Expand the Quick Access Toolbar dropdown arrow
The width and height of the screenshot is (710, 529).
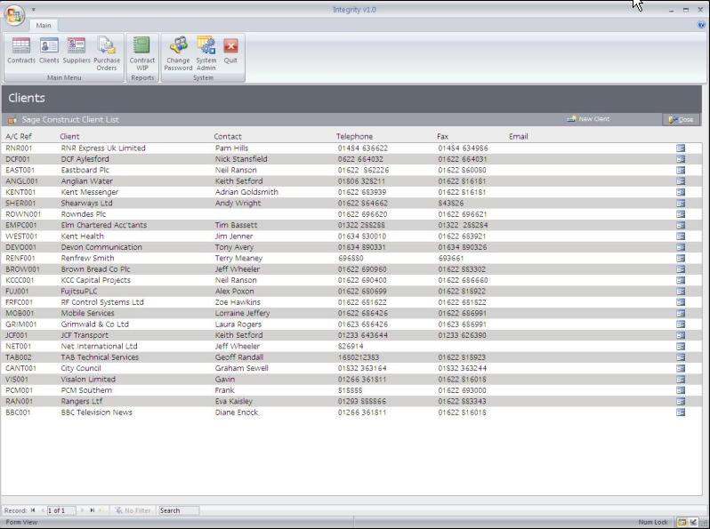[34, 10]
